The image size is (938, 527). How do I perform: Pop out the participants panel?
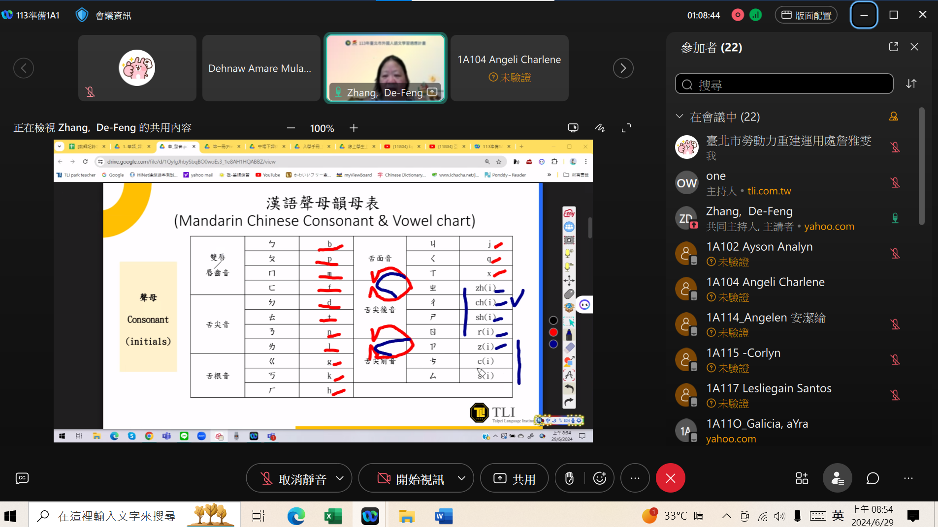click(894, 47)
